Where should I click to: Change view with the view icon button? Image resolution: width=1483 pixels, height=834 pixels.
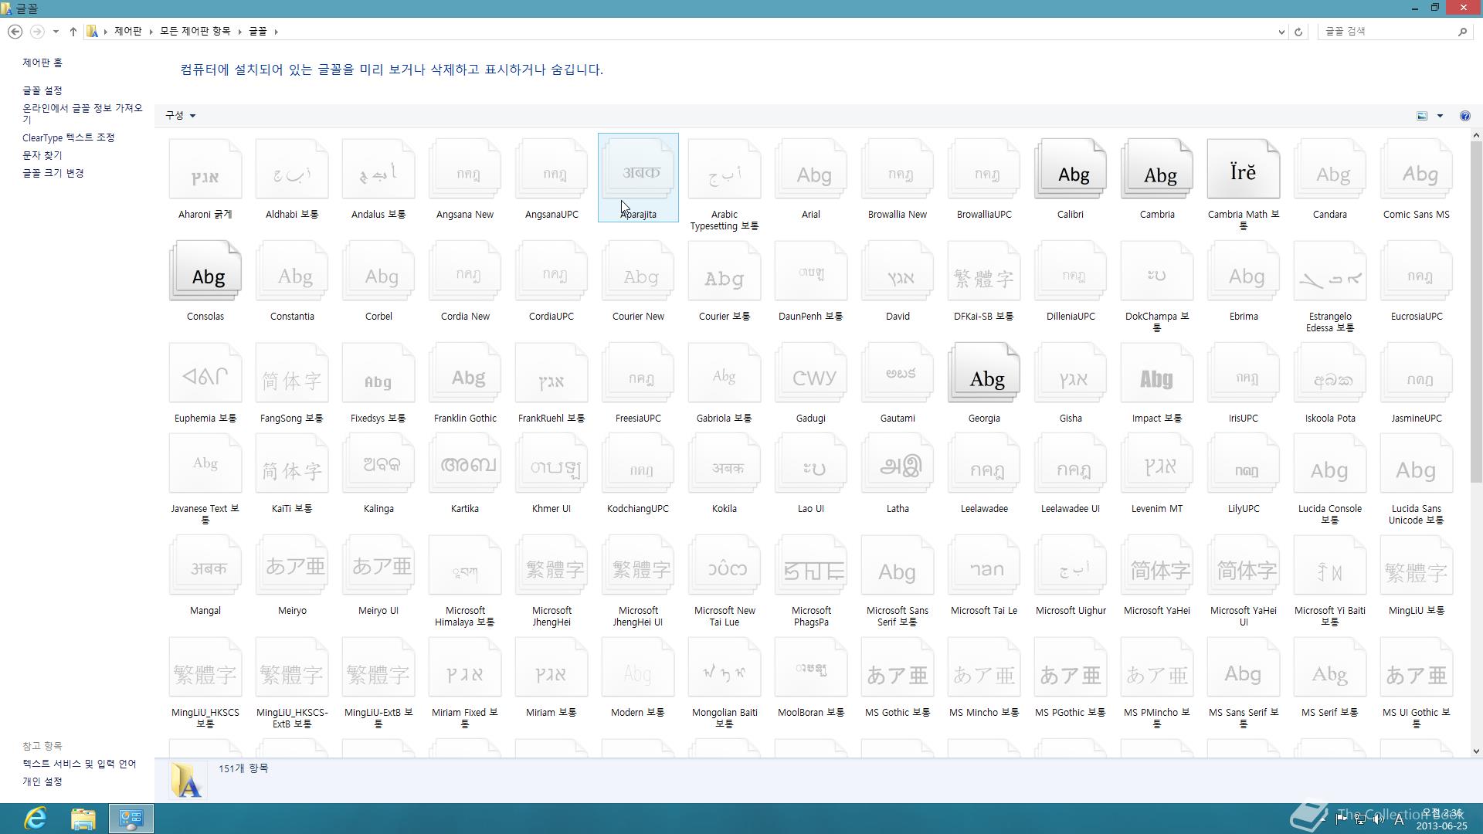click(x=1422, y=116)
